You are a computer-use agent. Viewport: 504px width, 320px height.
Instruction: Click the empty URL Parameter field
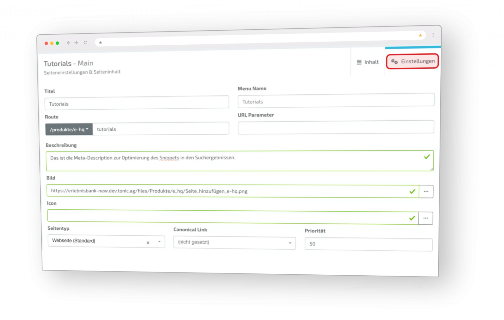[336, 127]
